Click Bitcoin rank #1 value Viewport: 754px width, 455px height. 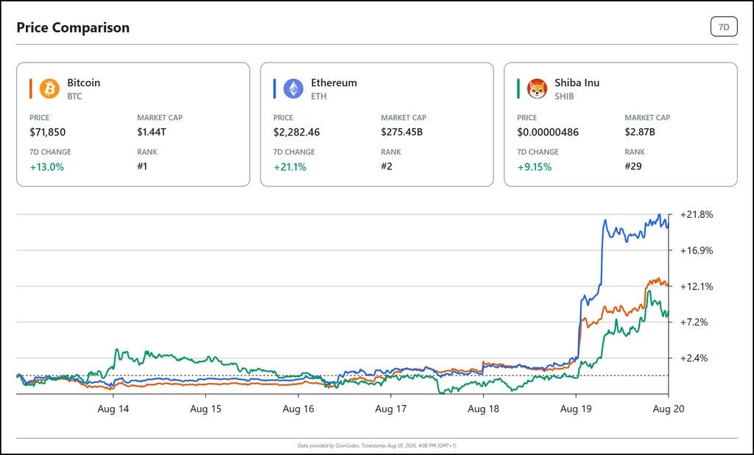pos(142,166)
